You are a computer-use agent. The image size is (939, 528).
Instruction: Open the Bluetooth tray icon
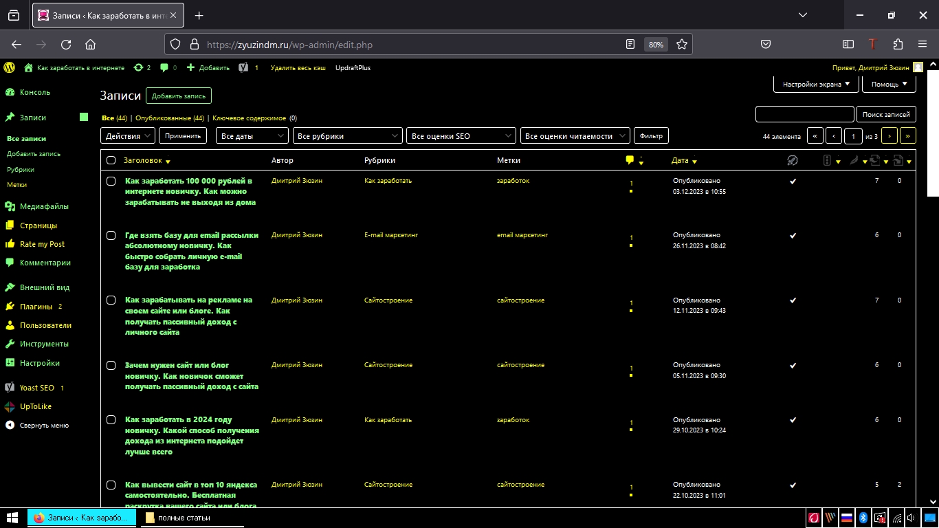click(x=863, y=518)
